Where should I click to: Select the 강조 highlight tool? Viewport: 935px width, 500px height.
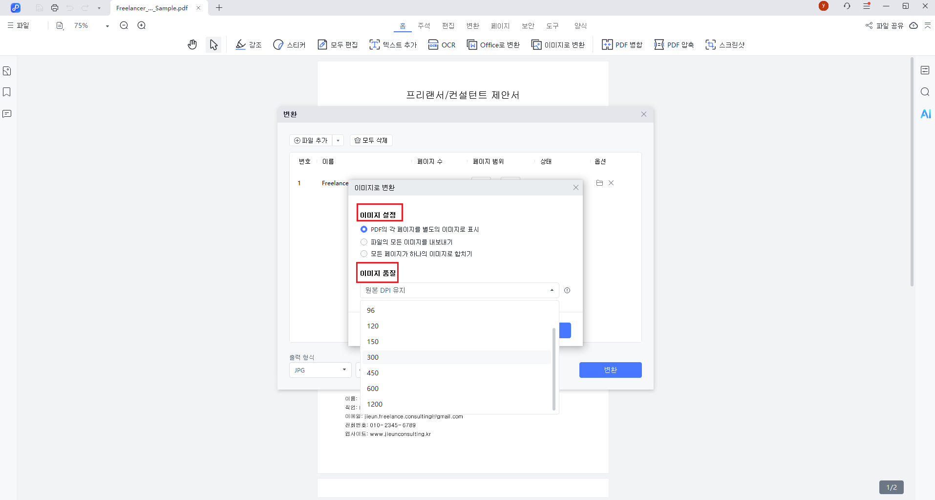(x=248, y=44)
